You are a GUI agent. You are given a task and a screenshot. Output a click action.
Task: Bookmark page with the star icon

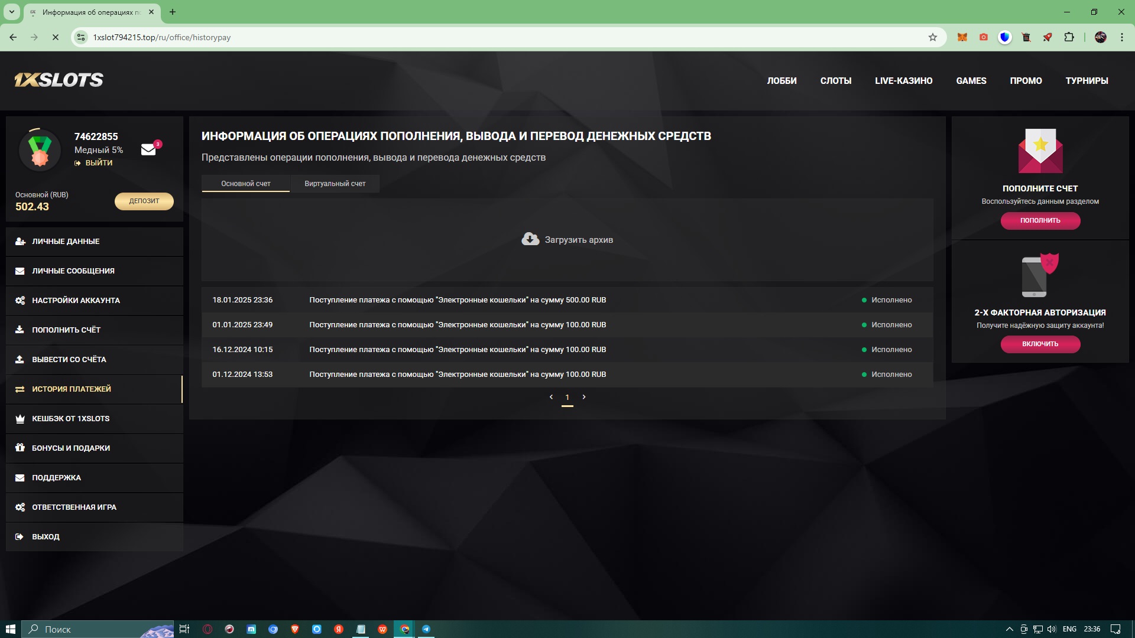coord(933,37)
